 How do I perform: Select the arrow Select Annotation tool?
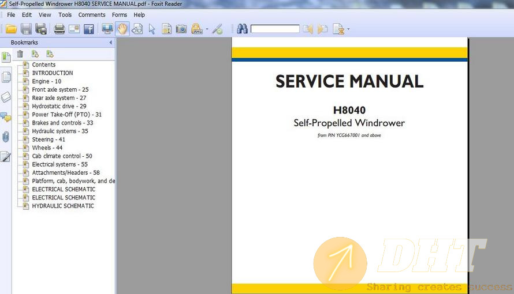point(152,29)
